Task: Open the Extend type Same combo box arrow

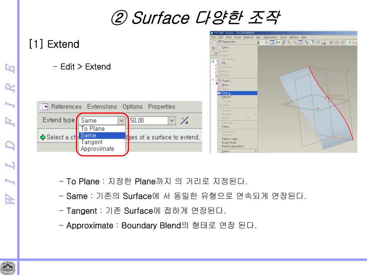Action: pyautogui.click(x=121, y=121)
